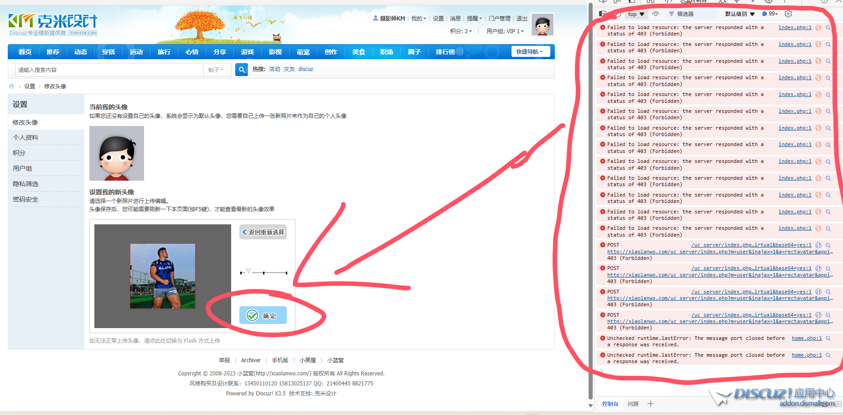Click the 返回重新选择 button

263,232
